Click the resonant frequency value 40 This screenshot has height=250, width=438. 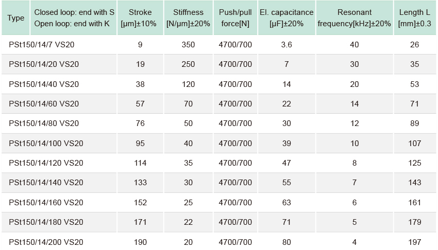coord(355,45)
